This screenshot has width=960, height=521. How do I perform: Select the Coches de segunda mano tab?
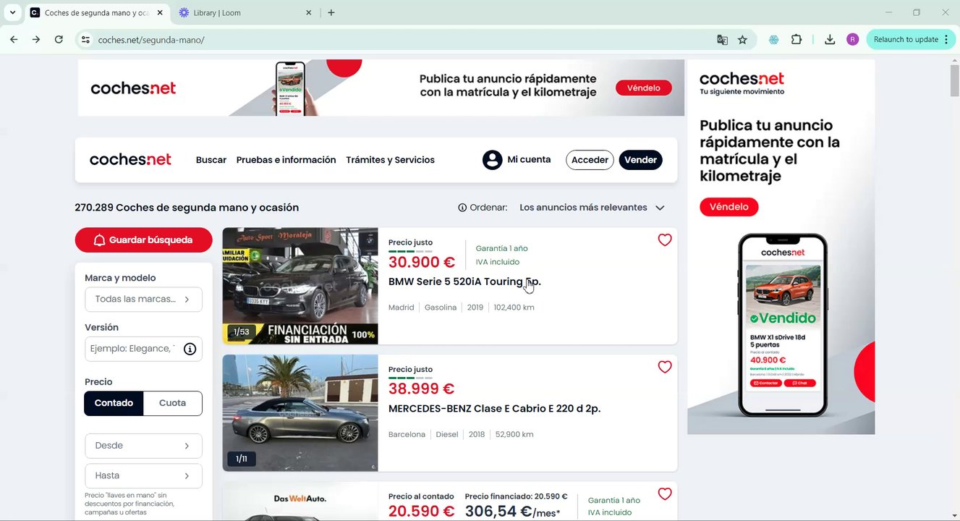point(97,12)
